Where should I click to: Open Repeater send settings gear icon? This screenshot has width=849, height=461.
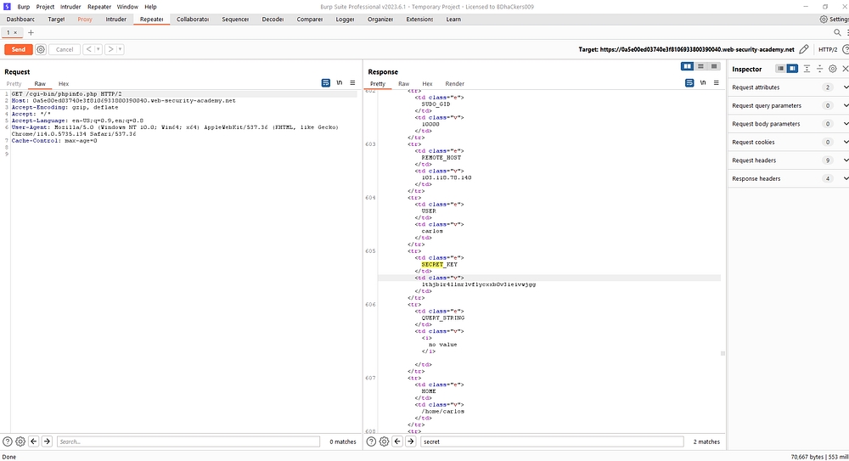point(41,50)
